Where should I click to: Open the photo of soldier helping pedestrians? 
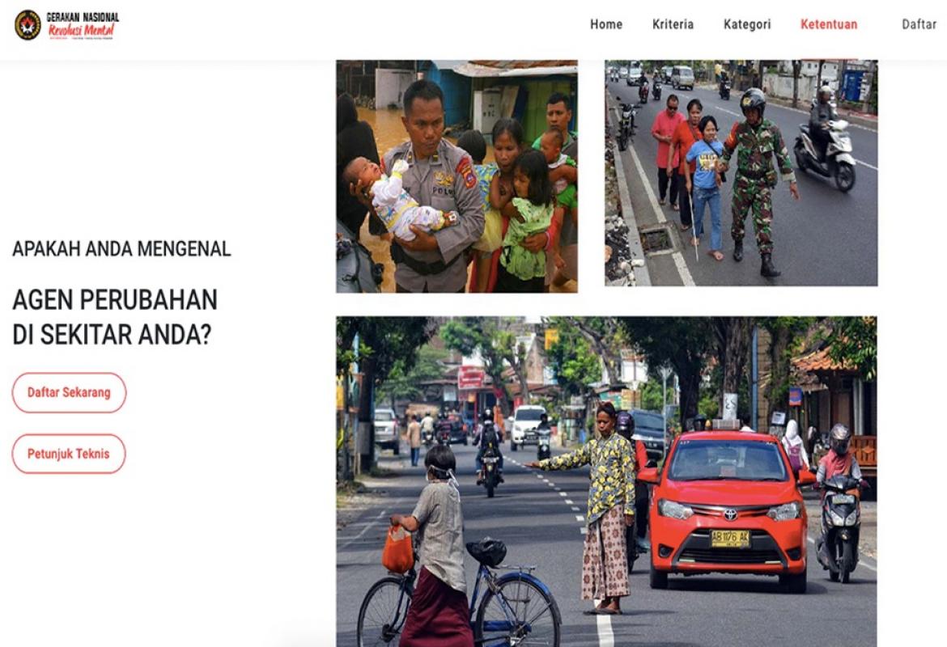pos(741,172)
